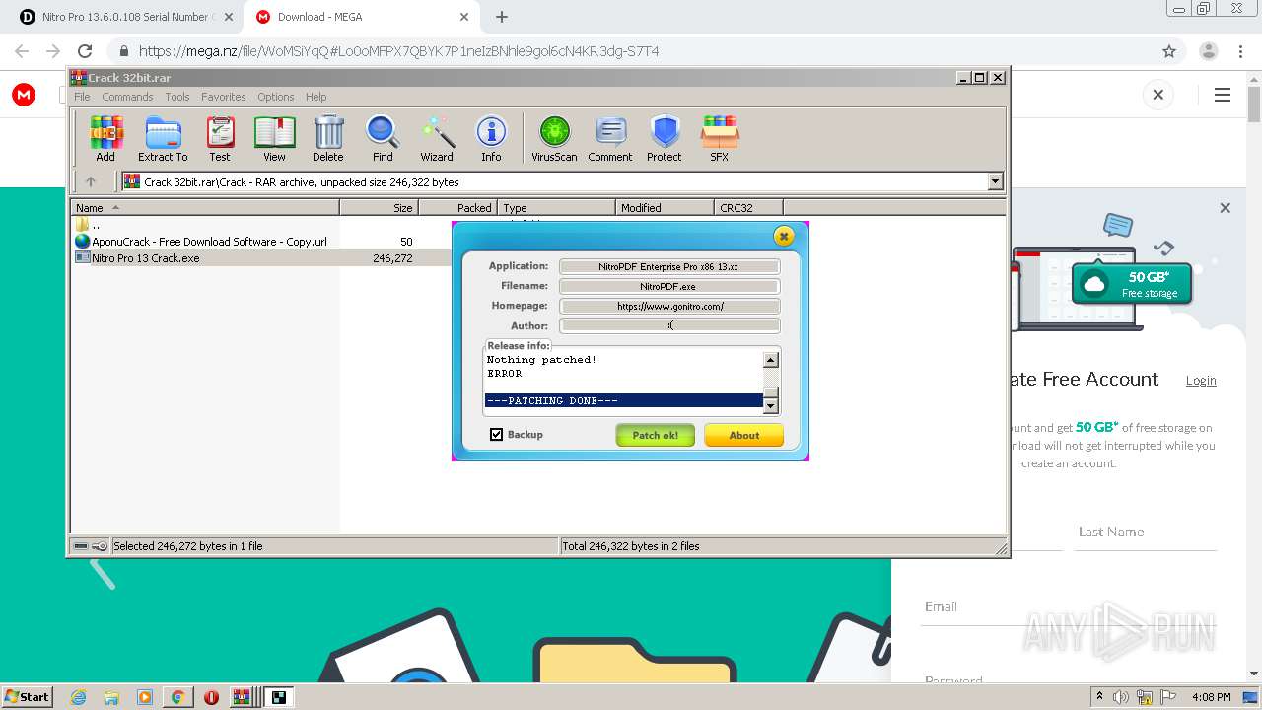The width and height of the screenshot is (1262, 710).
Task: Dismiss MEGA account panel X
Action: click(x=1226, y=208)
